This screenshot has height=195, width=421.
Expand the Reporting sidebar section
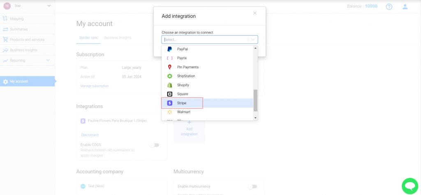coord(48,60)
